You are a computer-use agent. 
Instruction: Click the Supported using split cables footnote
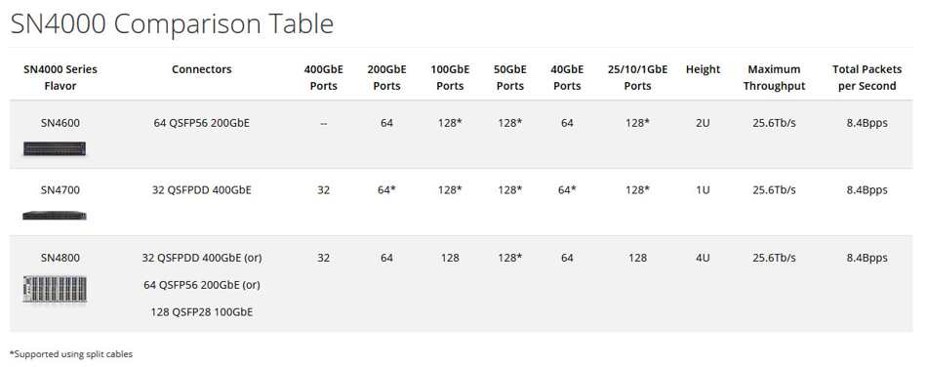[x=71, y=354]
